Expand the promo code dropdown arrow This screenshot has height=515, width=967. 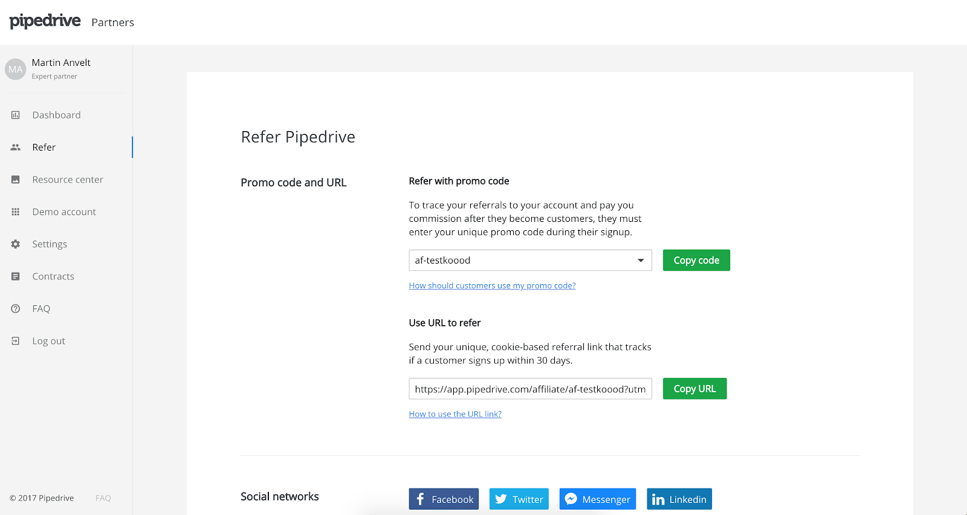pos(640,261)
